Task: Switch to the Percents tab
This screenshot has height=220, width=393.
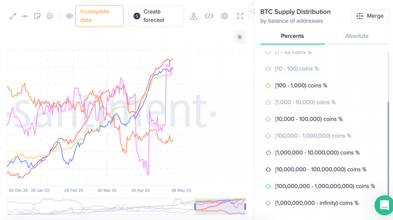Action: tap(292, 36)
